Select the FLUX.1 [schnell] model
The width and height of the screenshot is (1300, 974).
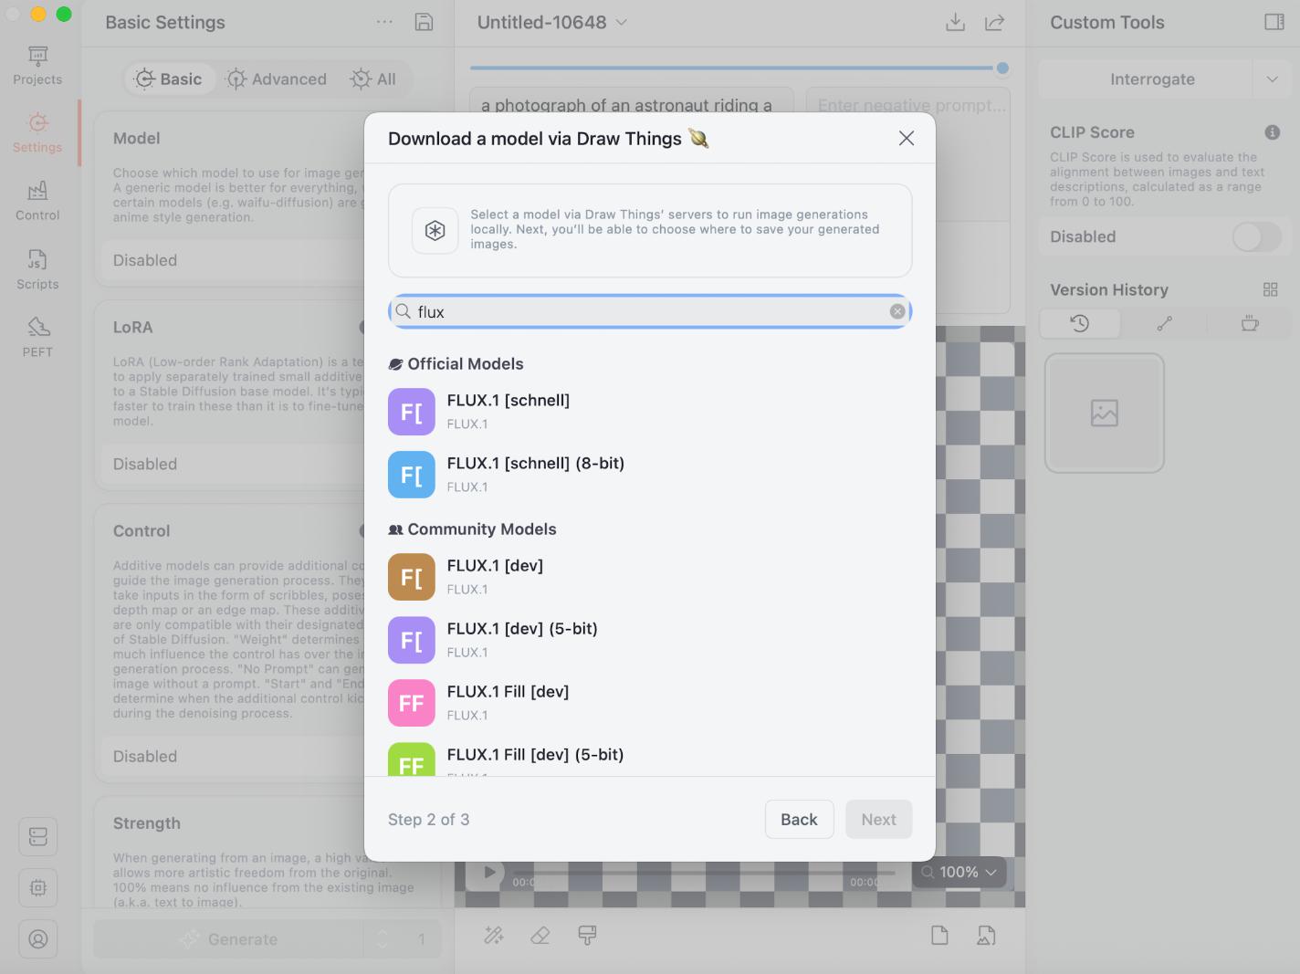[x=650, y=412]
